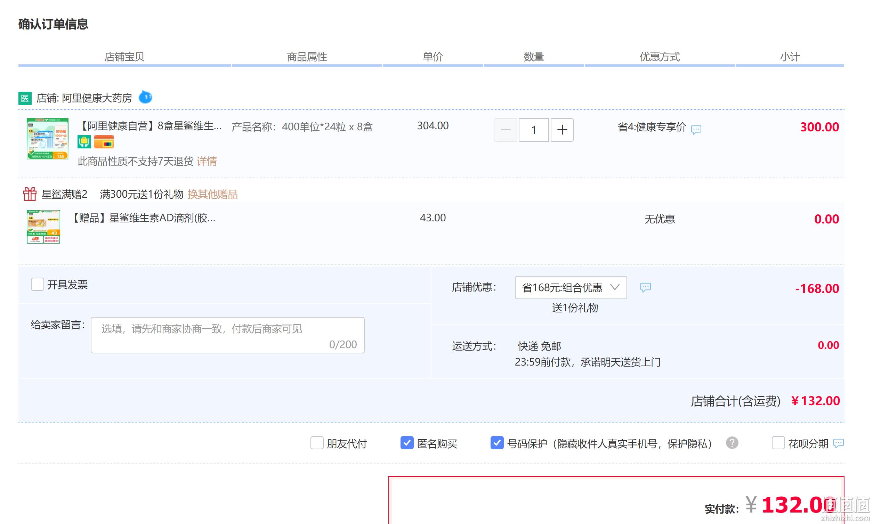Click the store total ¥132.00
873x524 pixels.
tap(815, 401)
